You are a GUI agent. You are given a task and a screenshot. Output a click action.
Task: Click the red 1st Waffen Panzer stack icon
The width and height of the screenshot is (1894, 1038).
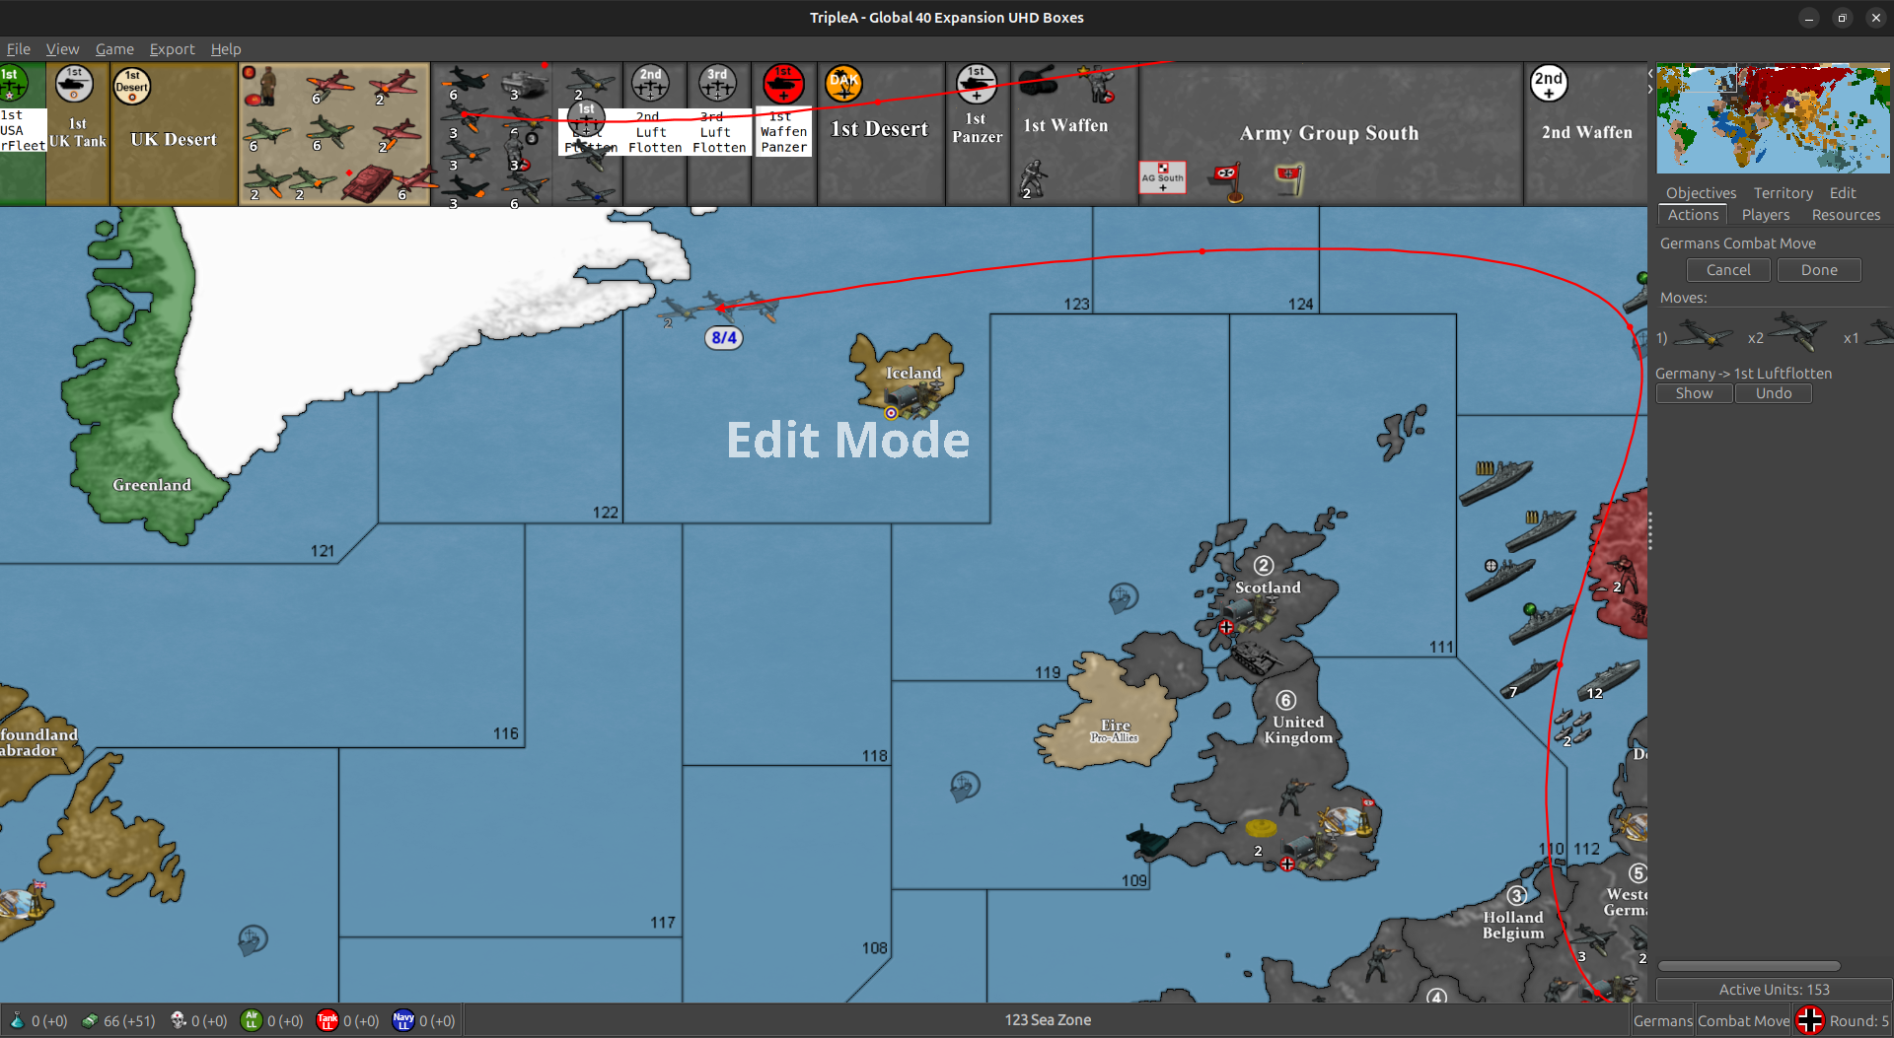point(782,84)
